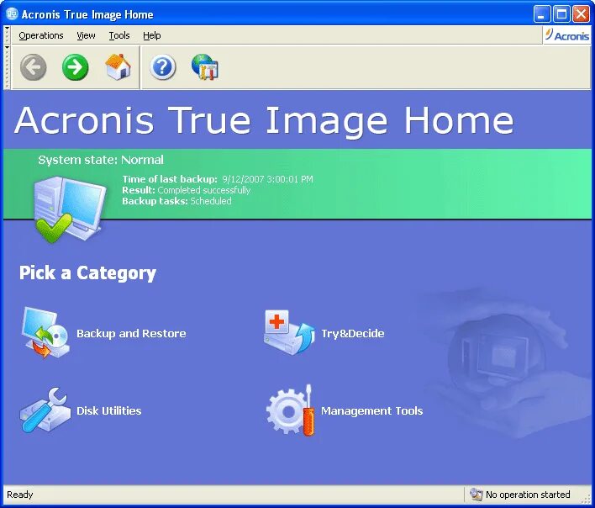Select the Disk Utilities link
Screen dimensions: 595x508
[109, 410]
